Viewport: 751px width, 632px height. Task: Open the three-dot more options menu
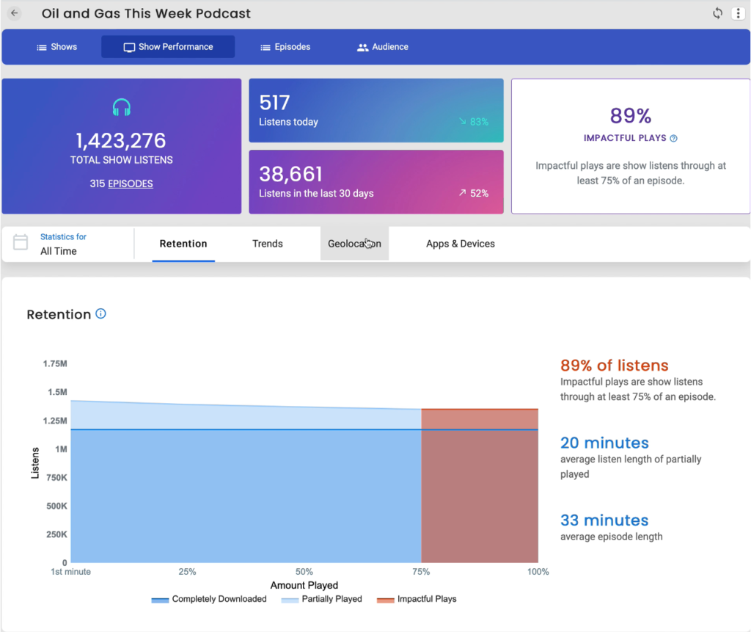pyautogui.click(x=738, y=13)
